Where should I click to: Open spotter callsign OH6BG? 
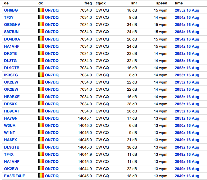pos(11,10)
